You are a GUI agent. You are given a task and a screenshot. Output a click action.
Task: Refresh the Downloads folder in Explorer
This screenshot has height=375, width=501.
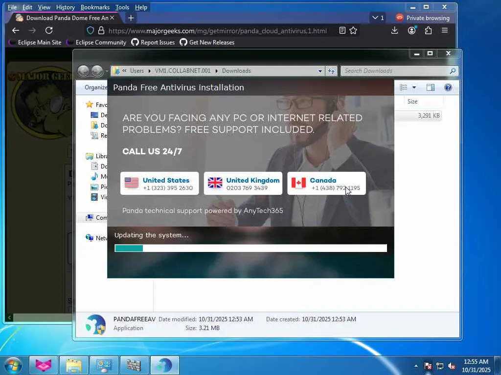pos(331,71)
